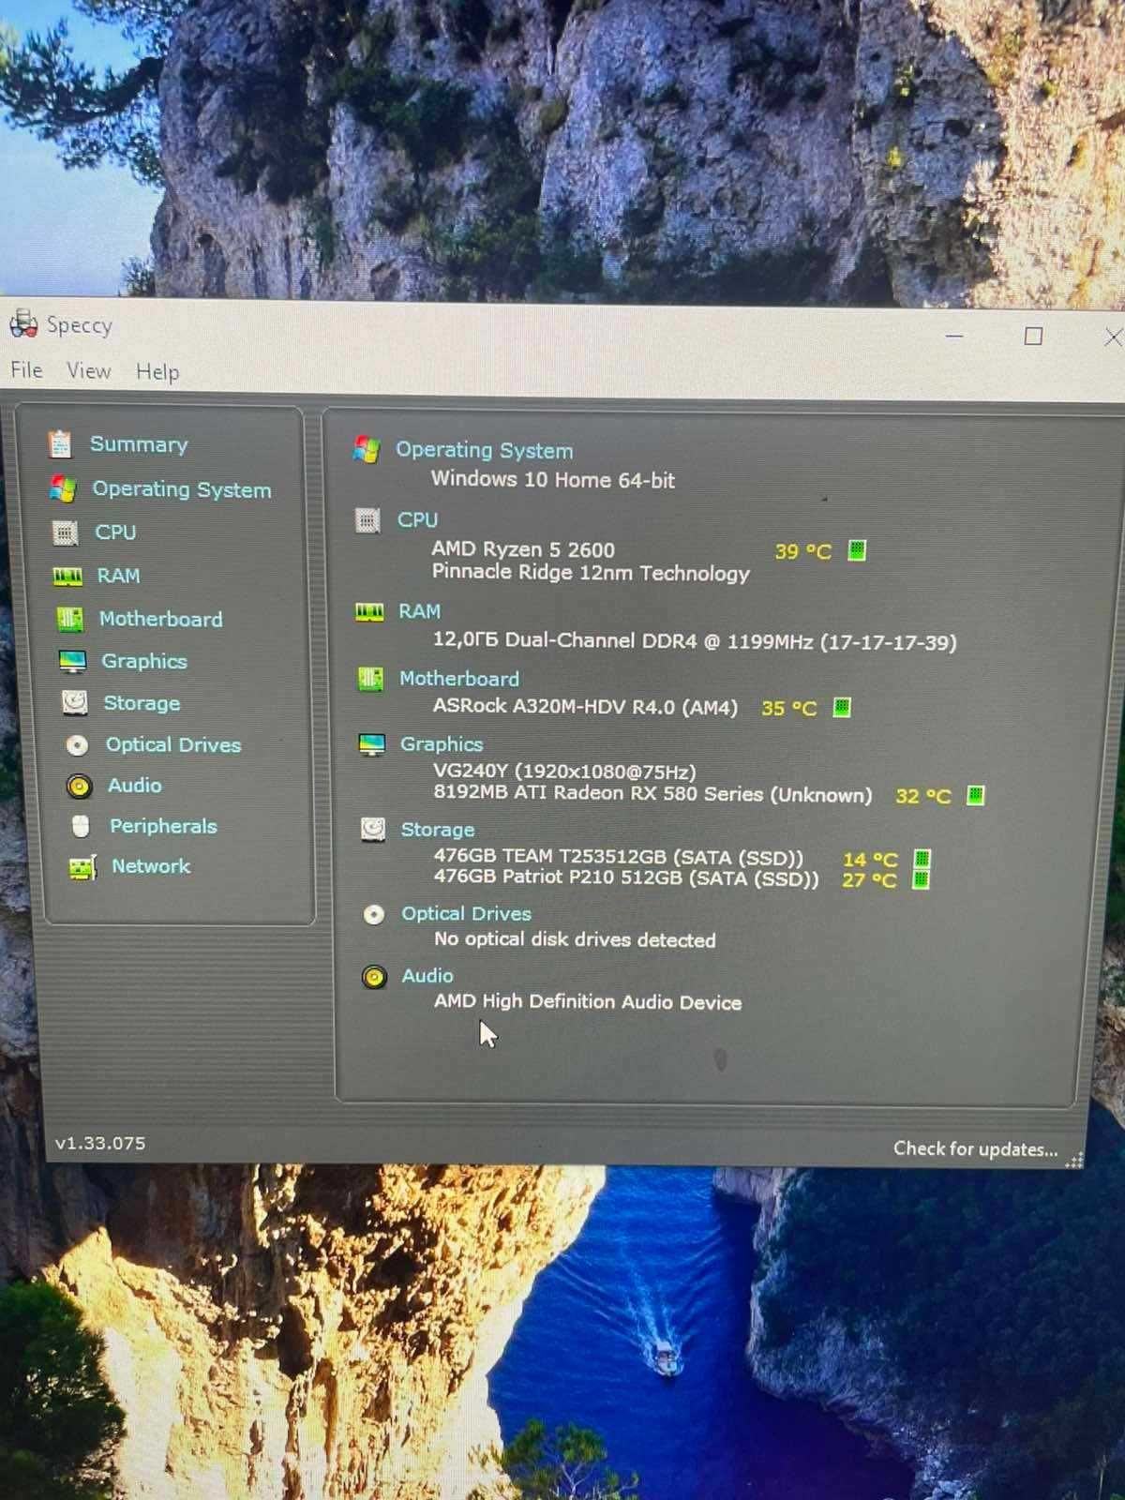Click the Motherboard icon in summary panel
The width and height of the screenshot is (1125, 1500).
[370, 679]
